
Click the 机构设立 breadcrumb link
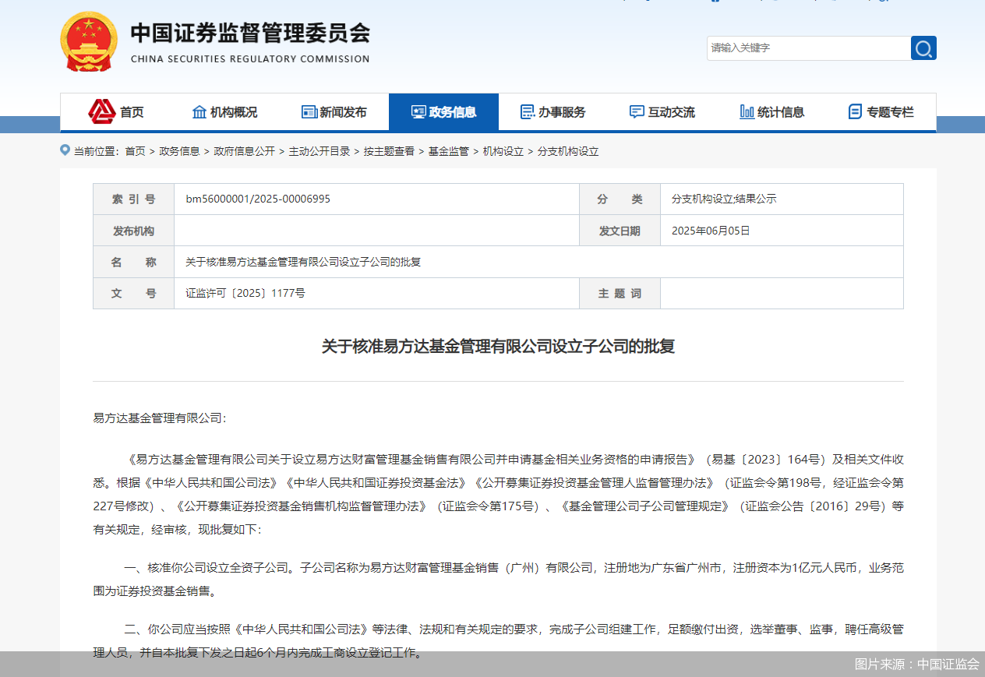point(503,151)
